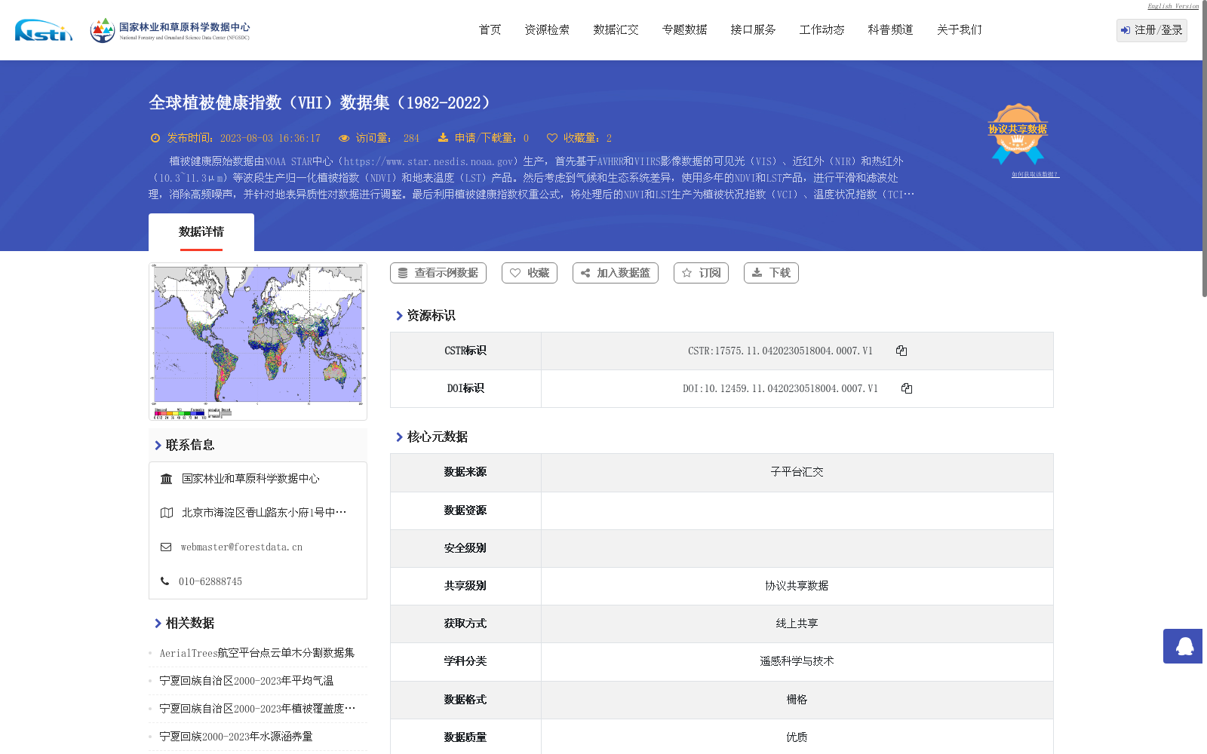Select the share icon on 加入数据篮 button
Viewport: 1207px width, 754px height.
click(x=585, y=273)
